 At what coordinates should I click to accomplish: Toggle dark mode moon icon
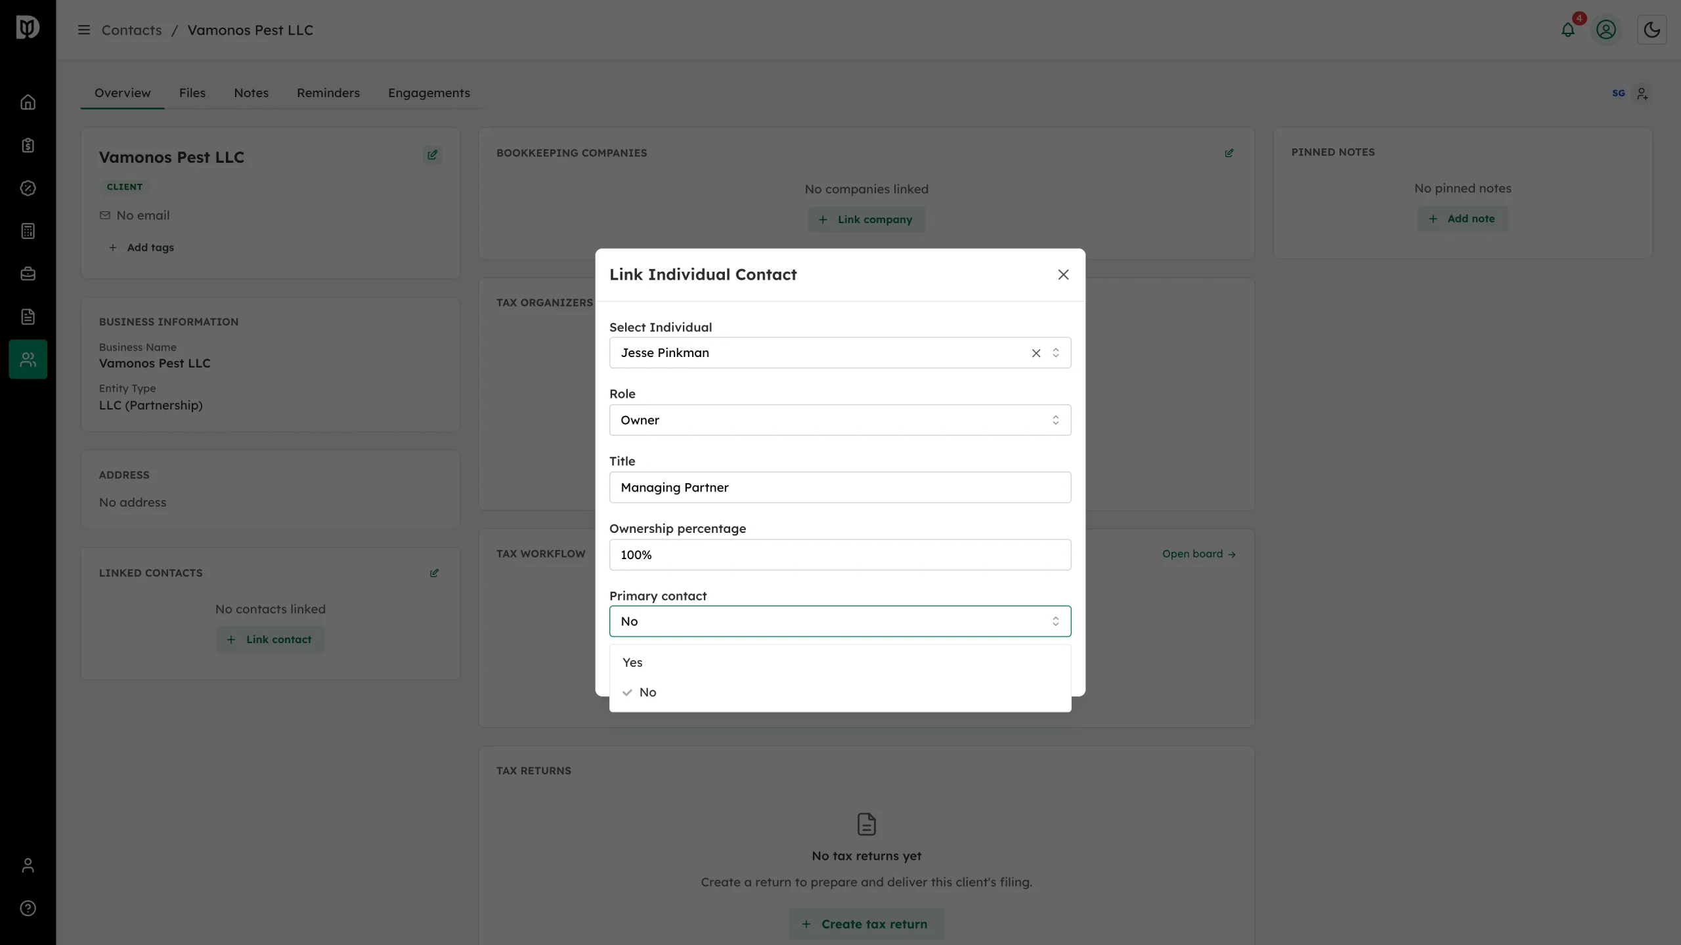1651,30
